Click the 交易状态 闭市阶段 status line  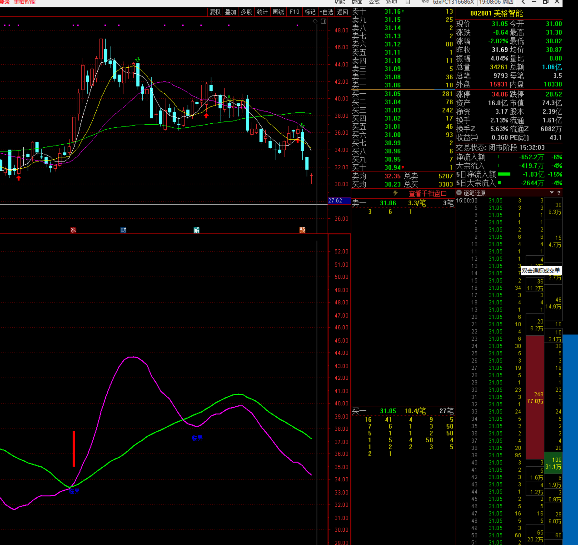[x=500, y=148]
